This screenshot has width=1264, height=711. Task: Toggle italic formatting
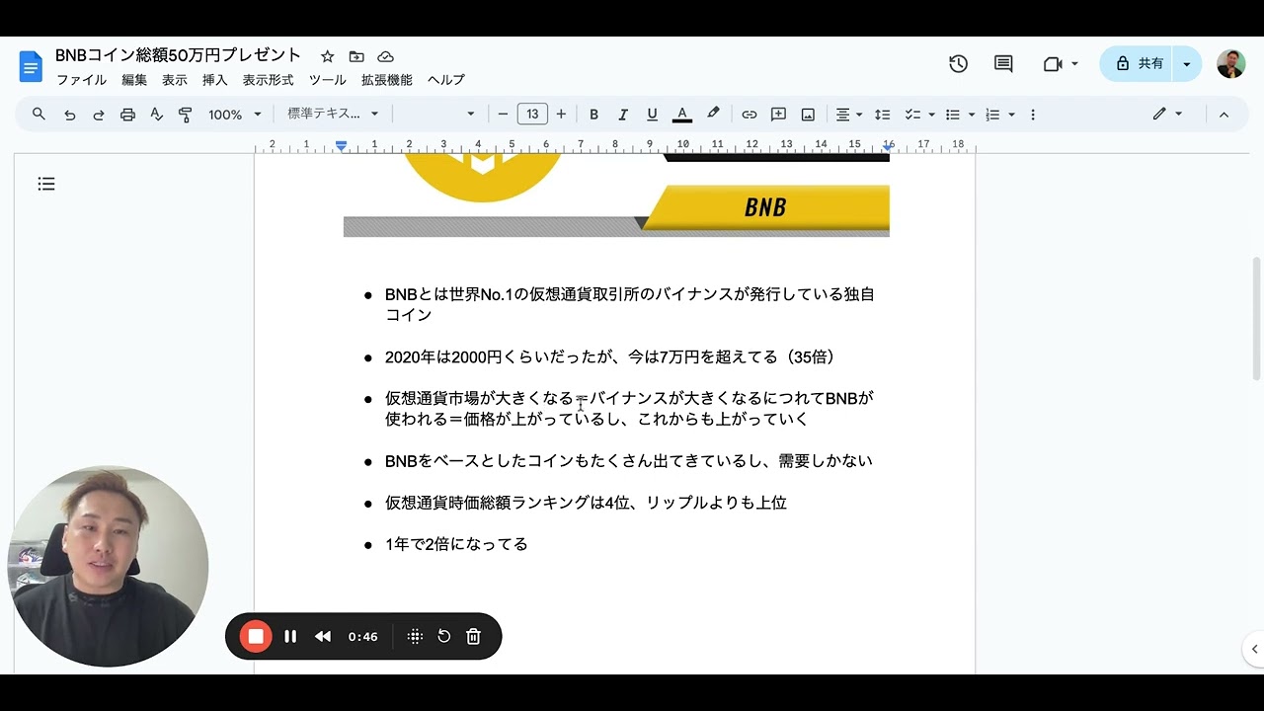click(x=623, y=115)
